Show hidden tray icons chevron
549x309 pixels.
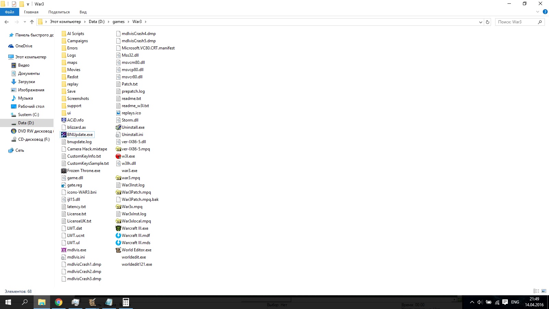[472, 302]
